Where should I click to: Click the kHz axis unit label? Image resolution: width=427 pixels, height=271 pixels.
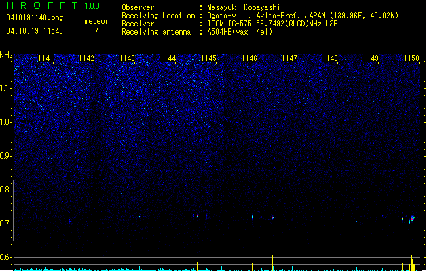point(6,55)
